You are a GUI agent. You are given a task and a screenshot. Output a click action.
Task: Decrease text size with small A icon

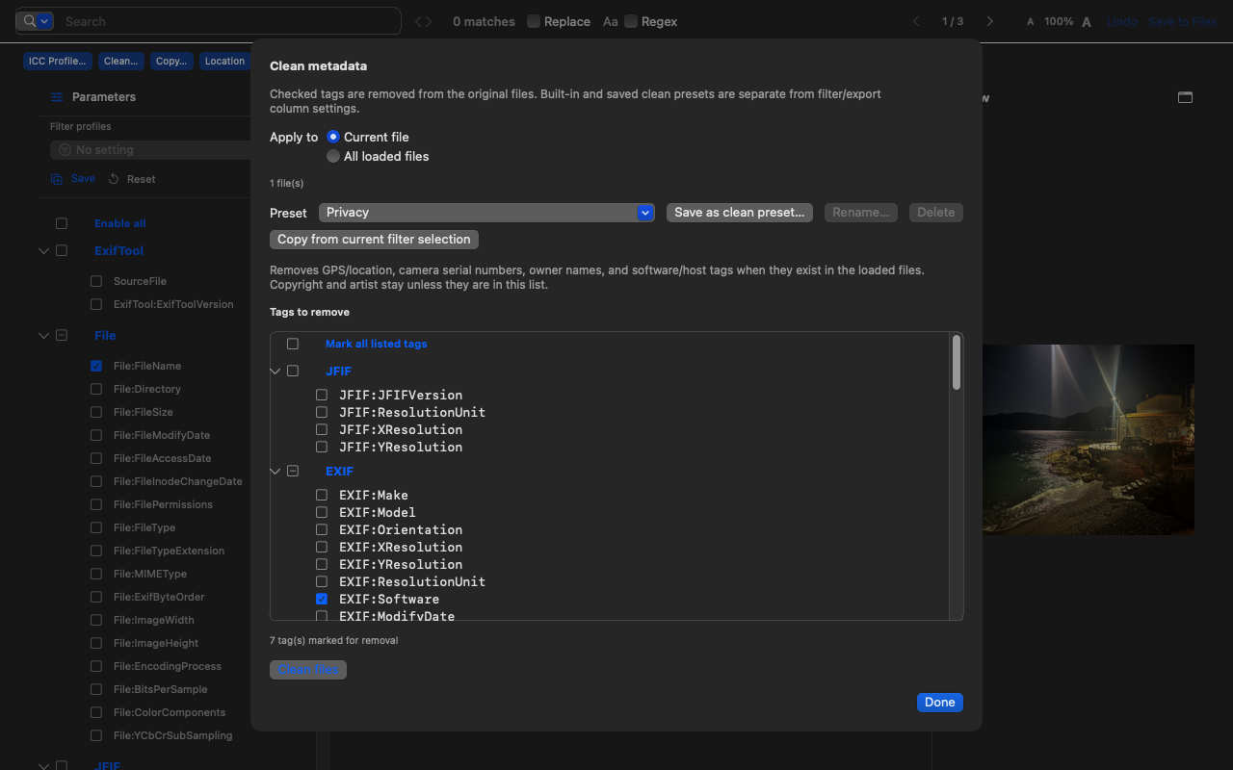coord(1030,21)
